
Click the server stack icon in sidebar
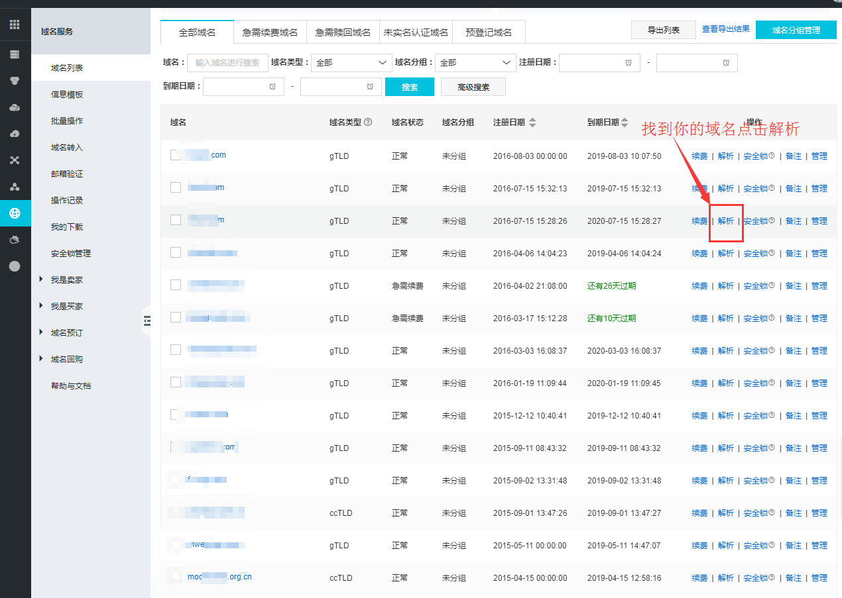[x=15, y=54]
